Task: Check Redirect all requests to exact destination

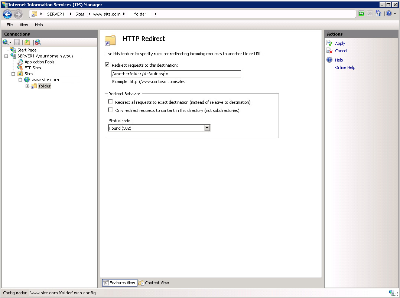Action: [110, 102]
